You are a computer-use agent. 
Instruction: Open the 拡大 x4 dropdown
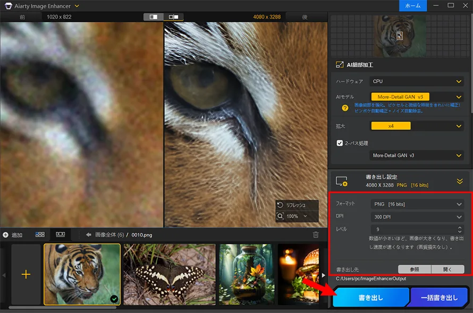417,126
